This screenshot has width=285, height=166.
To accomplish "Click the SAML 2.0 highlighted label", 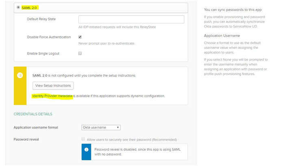I will [x=29, y=8].
